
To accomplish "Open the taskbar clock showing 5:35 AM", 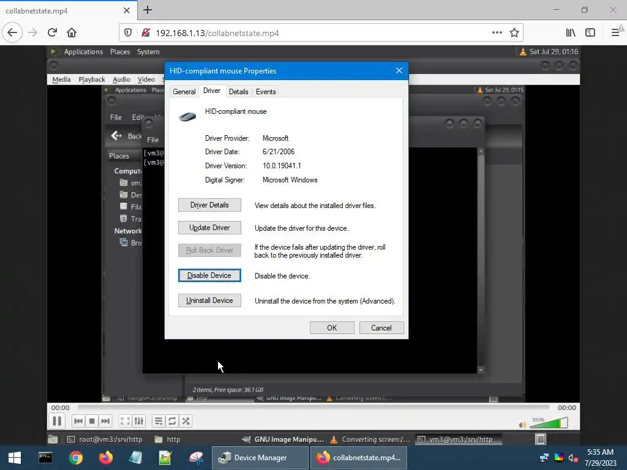I will click(x=600, y=458).
